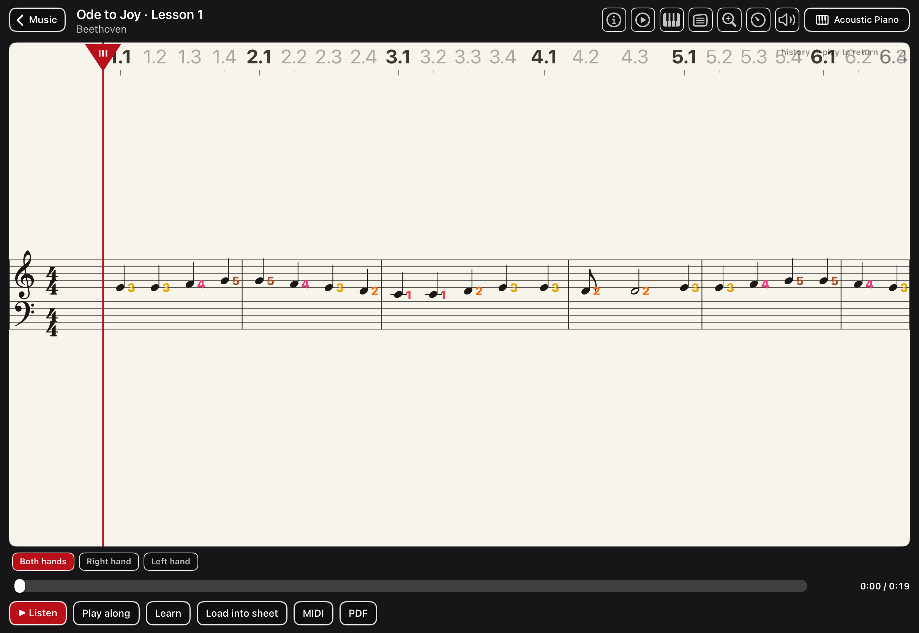The image size is (919, 633).
Task: Open the text lines list icon
Action: coord(700,20)
